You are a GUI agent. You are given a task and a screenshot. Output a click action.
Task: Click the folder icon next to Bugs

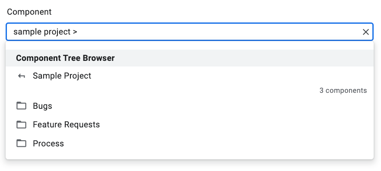[x=22, y=106]
